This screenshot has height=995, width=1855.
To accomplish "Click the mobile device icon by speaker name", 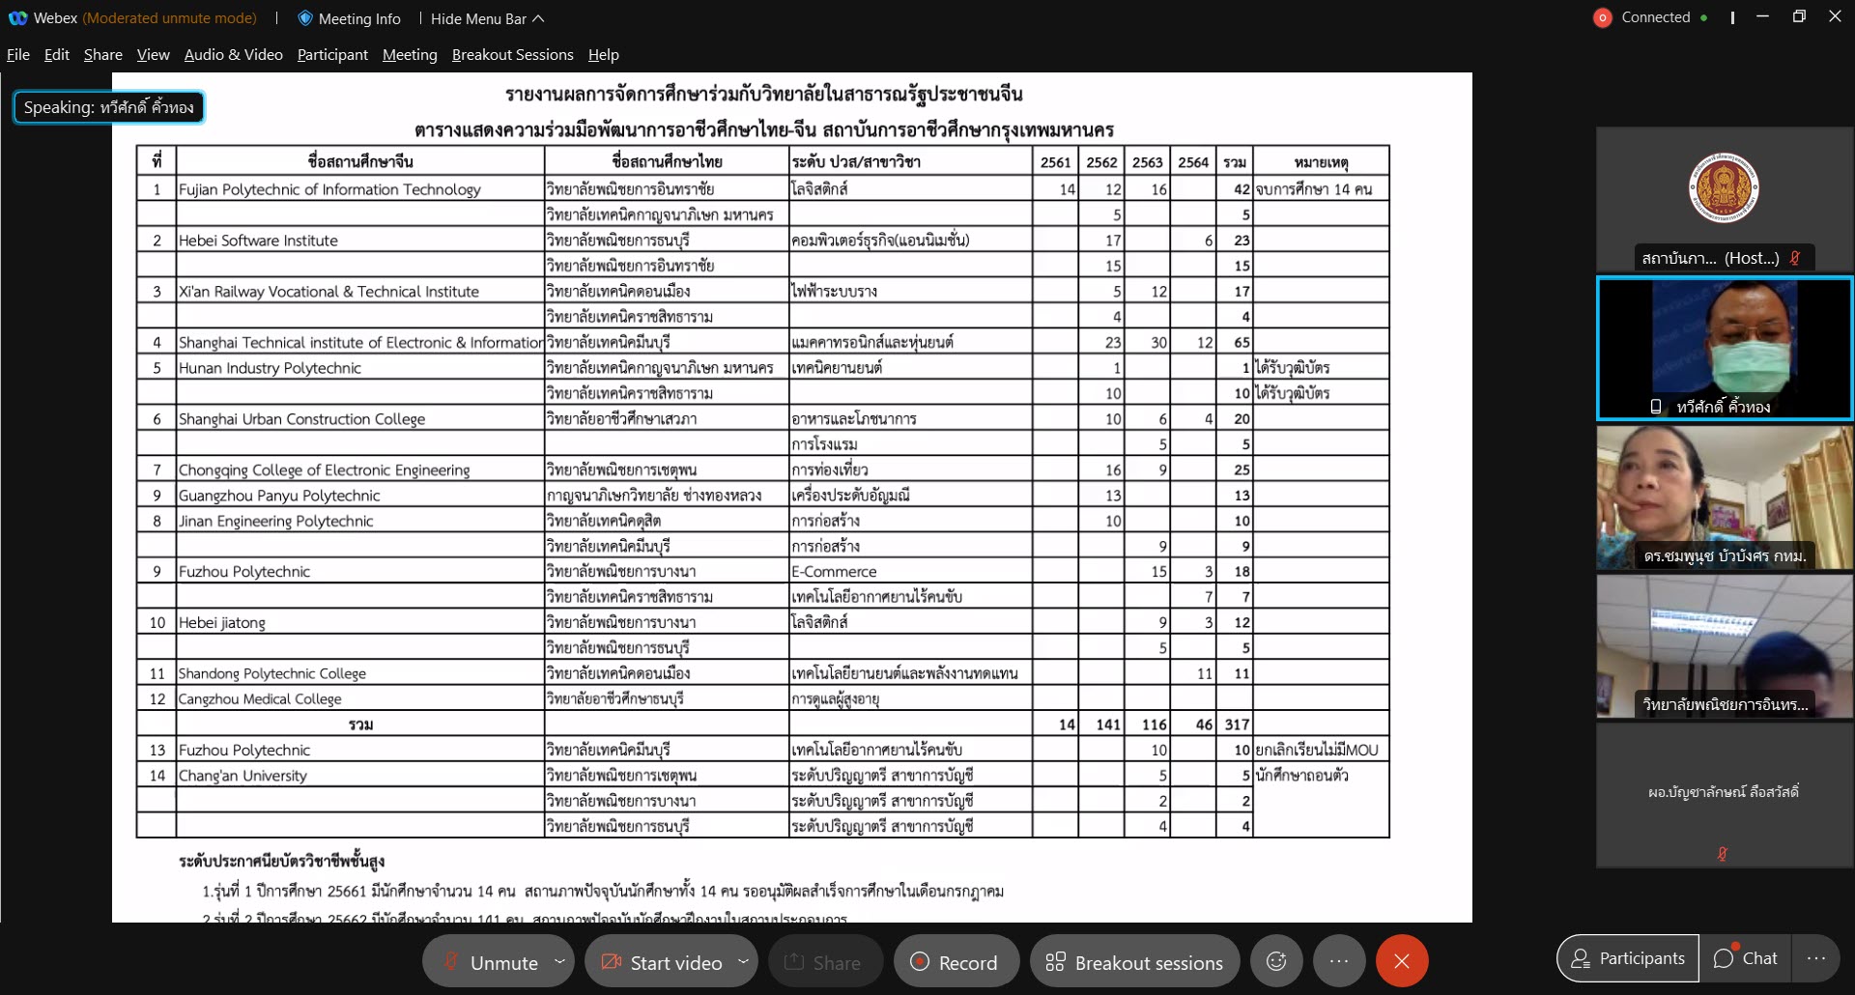I will click(x=1656, y=407).
